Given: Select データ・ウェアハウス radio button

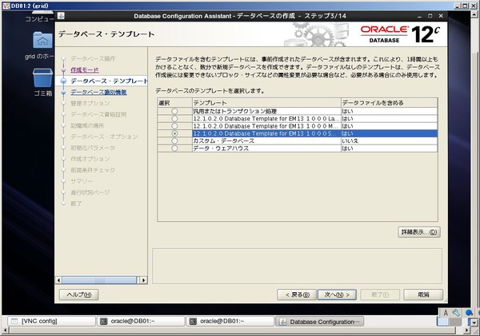Looking at the screenshot, I should (x=174, y=148).
